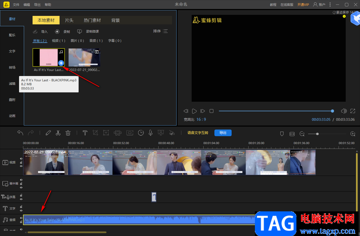The image size is (360, 236).
Task: Lock the 视频 track
Action: click(21, 162)
